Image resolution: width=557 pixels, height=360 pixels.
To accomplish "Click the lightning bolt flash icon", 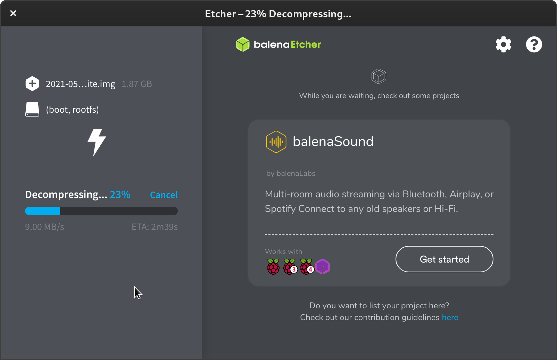I will point(97,143).
